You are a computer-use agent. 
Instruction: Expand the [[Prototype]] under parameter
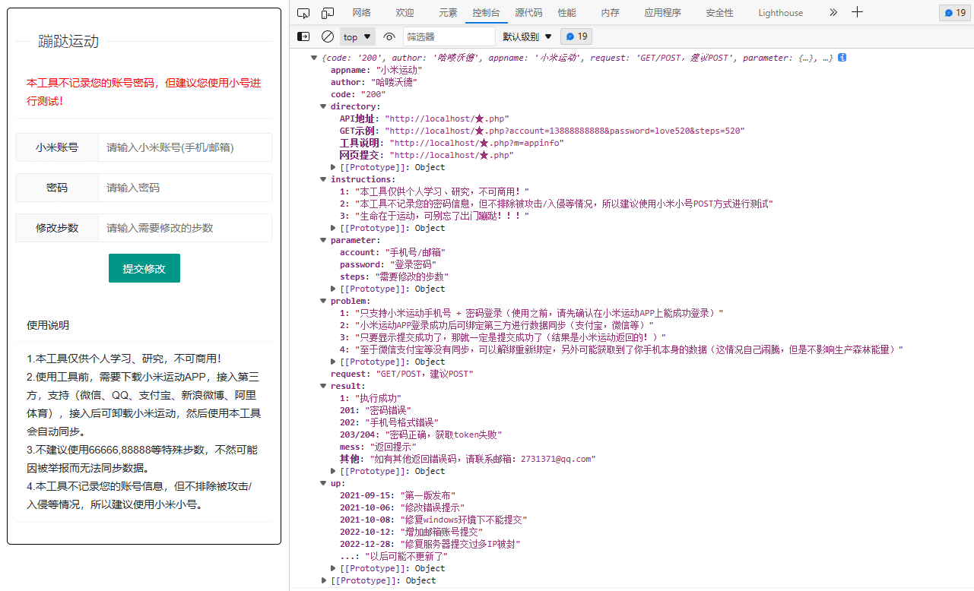click(333, 288)
